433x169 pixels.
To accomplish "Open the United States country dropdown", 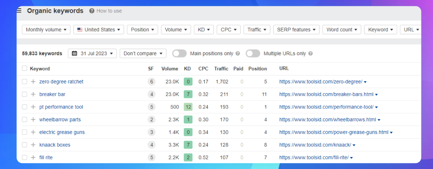I will (x=99, y=30).
